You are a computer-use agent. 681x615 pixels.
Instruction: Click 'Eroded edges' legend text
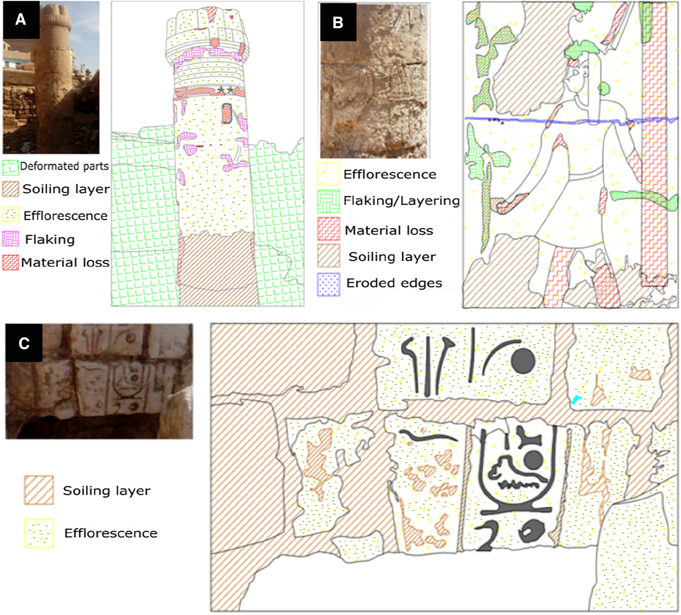pos(394,283)
